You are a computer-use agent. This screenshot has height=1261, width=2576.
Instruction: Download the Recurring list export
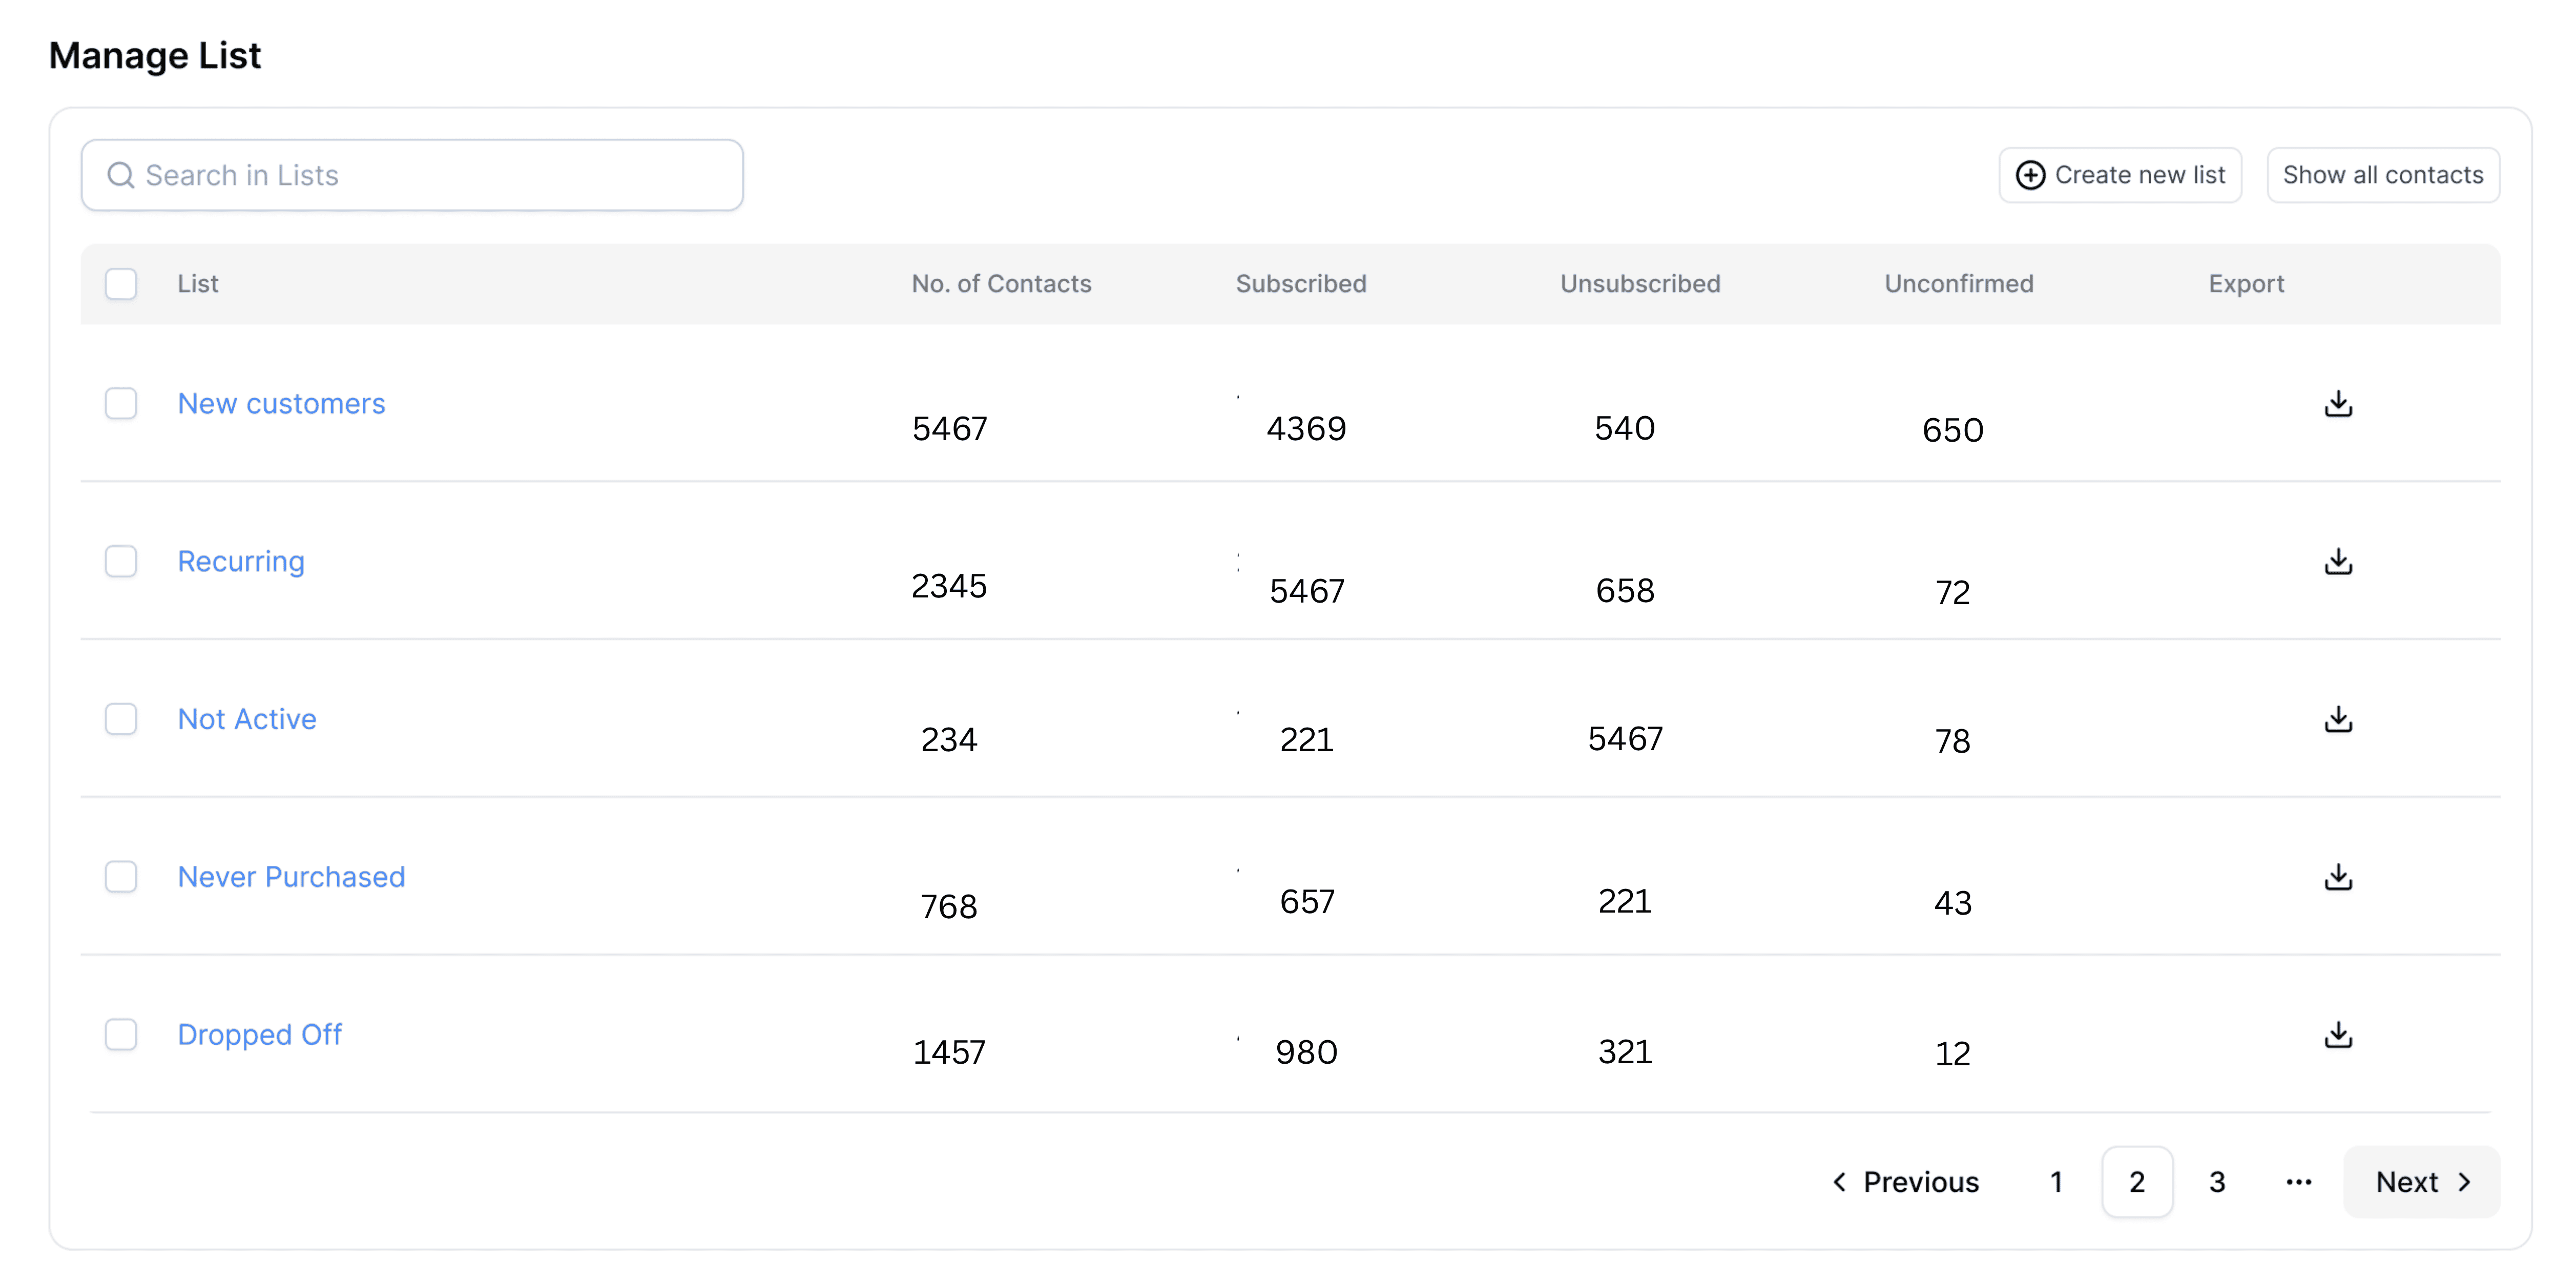(x=2337, y=561)
